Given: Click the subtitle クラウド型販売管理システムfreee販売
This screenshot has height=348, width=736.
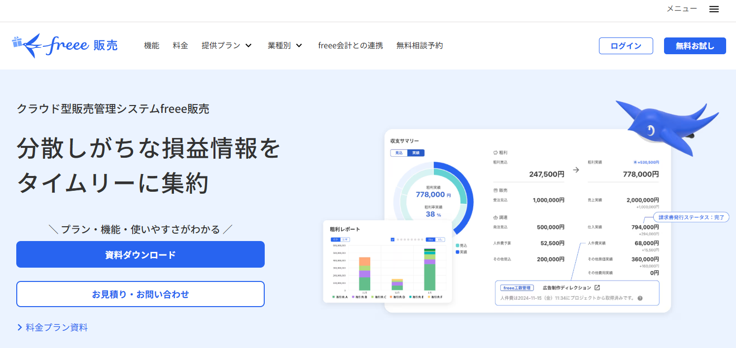Looking at the screenshot, I should click(113, 108).
